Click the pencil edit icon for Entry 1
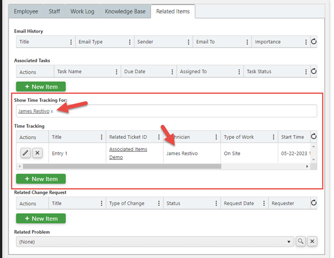Viewport: 334px width, 258px height. pyautogui.click(x=25, y=153)
